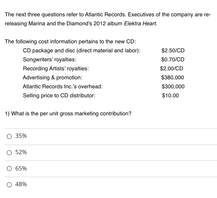
Task: Pick the 48% radio button
Action: [x=9, y=185]
